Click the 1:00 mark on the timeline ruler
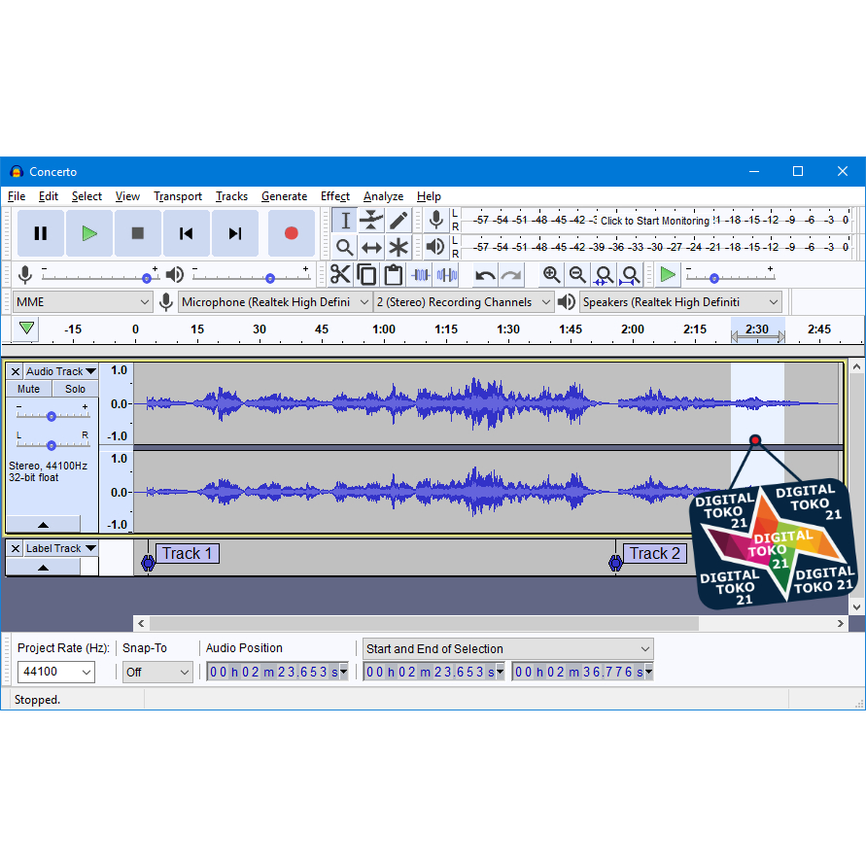Screen dimensions: 866x866 [x=384, y=329]
